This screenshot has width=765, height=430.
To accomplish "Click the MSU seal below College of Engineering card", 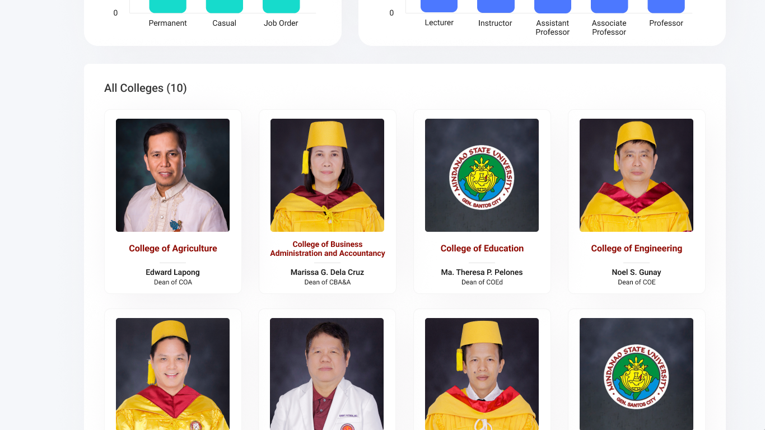I will click(636, 374).
